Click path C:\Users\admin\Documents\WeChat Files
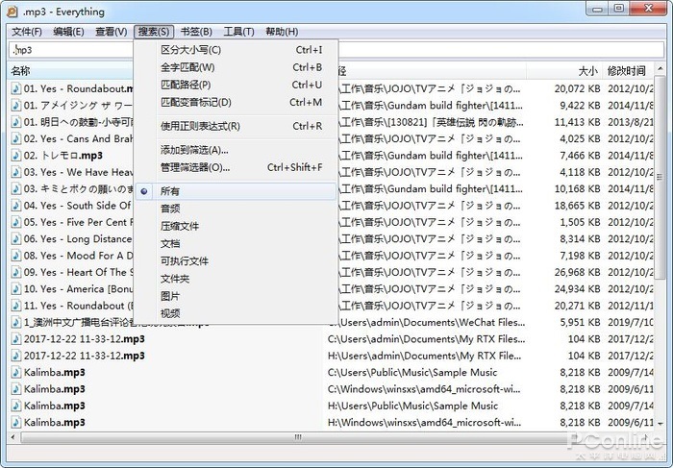Viewport: 673px width, 468px height. tap(426, 323)
